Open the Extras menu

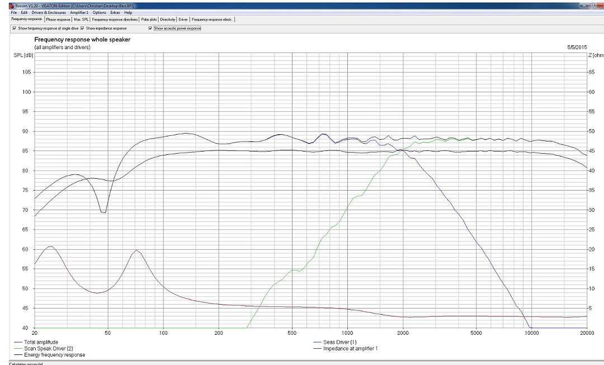pos(115,13)
